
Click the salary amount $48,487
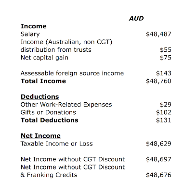pos(158,34)
